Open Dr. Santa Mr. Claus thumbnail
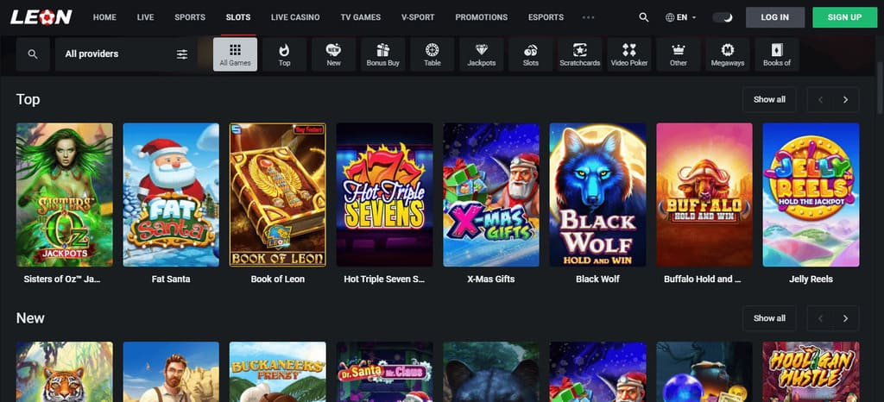 click(x=384, y=372)
